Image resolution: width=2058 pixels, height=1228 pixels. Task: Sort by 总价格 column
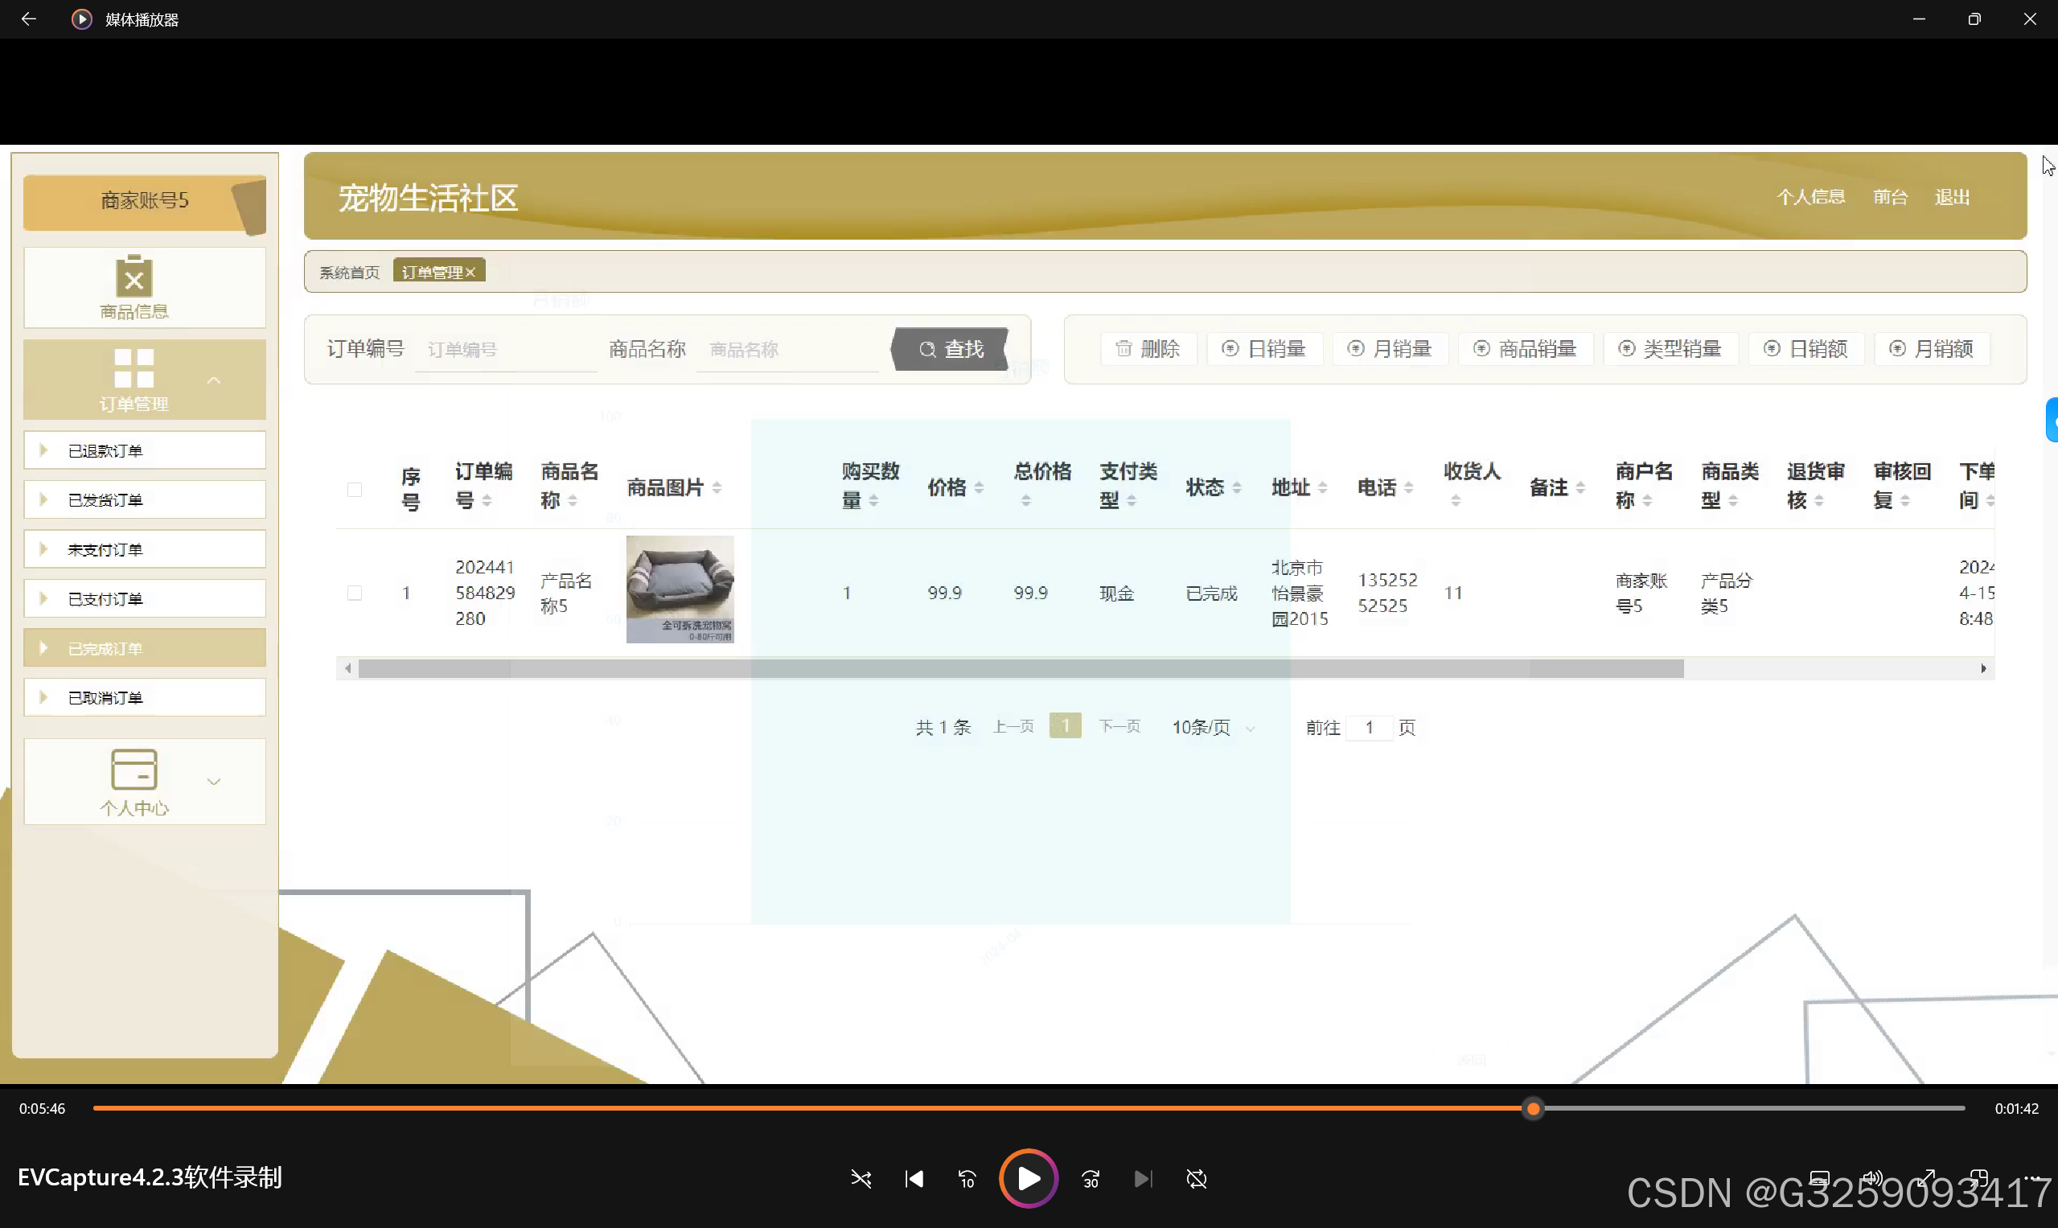[1026, 501]
